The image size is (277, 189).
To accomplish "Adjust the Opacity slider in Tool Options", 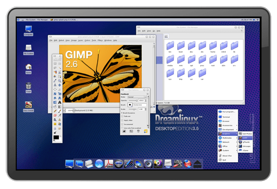I will click(133, 100).
